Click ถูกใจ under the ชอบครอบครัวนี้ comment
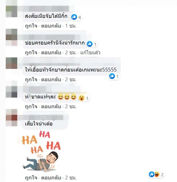Screen dimensions: 177x182 [31, 53]
